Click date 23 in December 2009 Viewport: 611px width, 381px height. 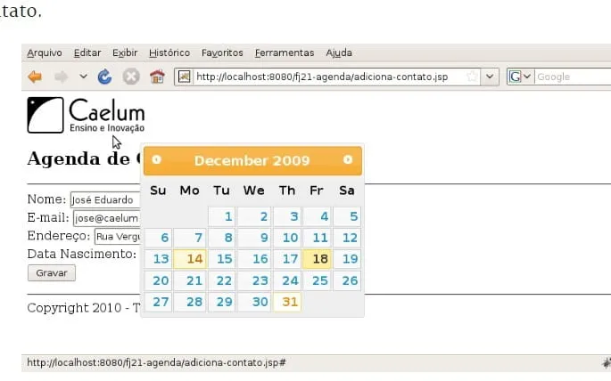point(254,280)
